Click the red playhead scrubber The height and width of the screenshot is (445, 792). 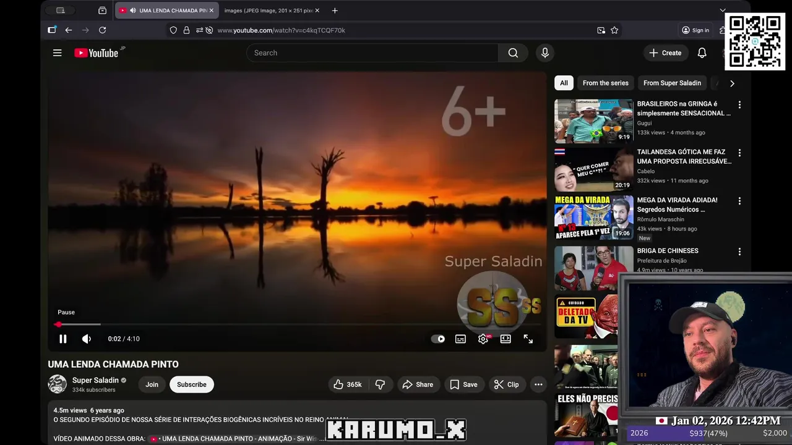click(x=58, y=324)
